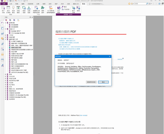Select the 编辑扫描的 PDF bookmark
The image size is (164, 134).
coord(16,47)
